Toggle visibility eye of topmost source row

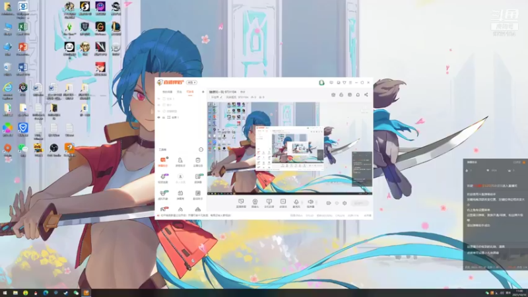(158, 98)
